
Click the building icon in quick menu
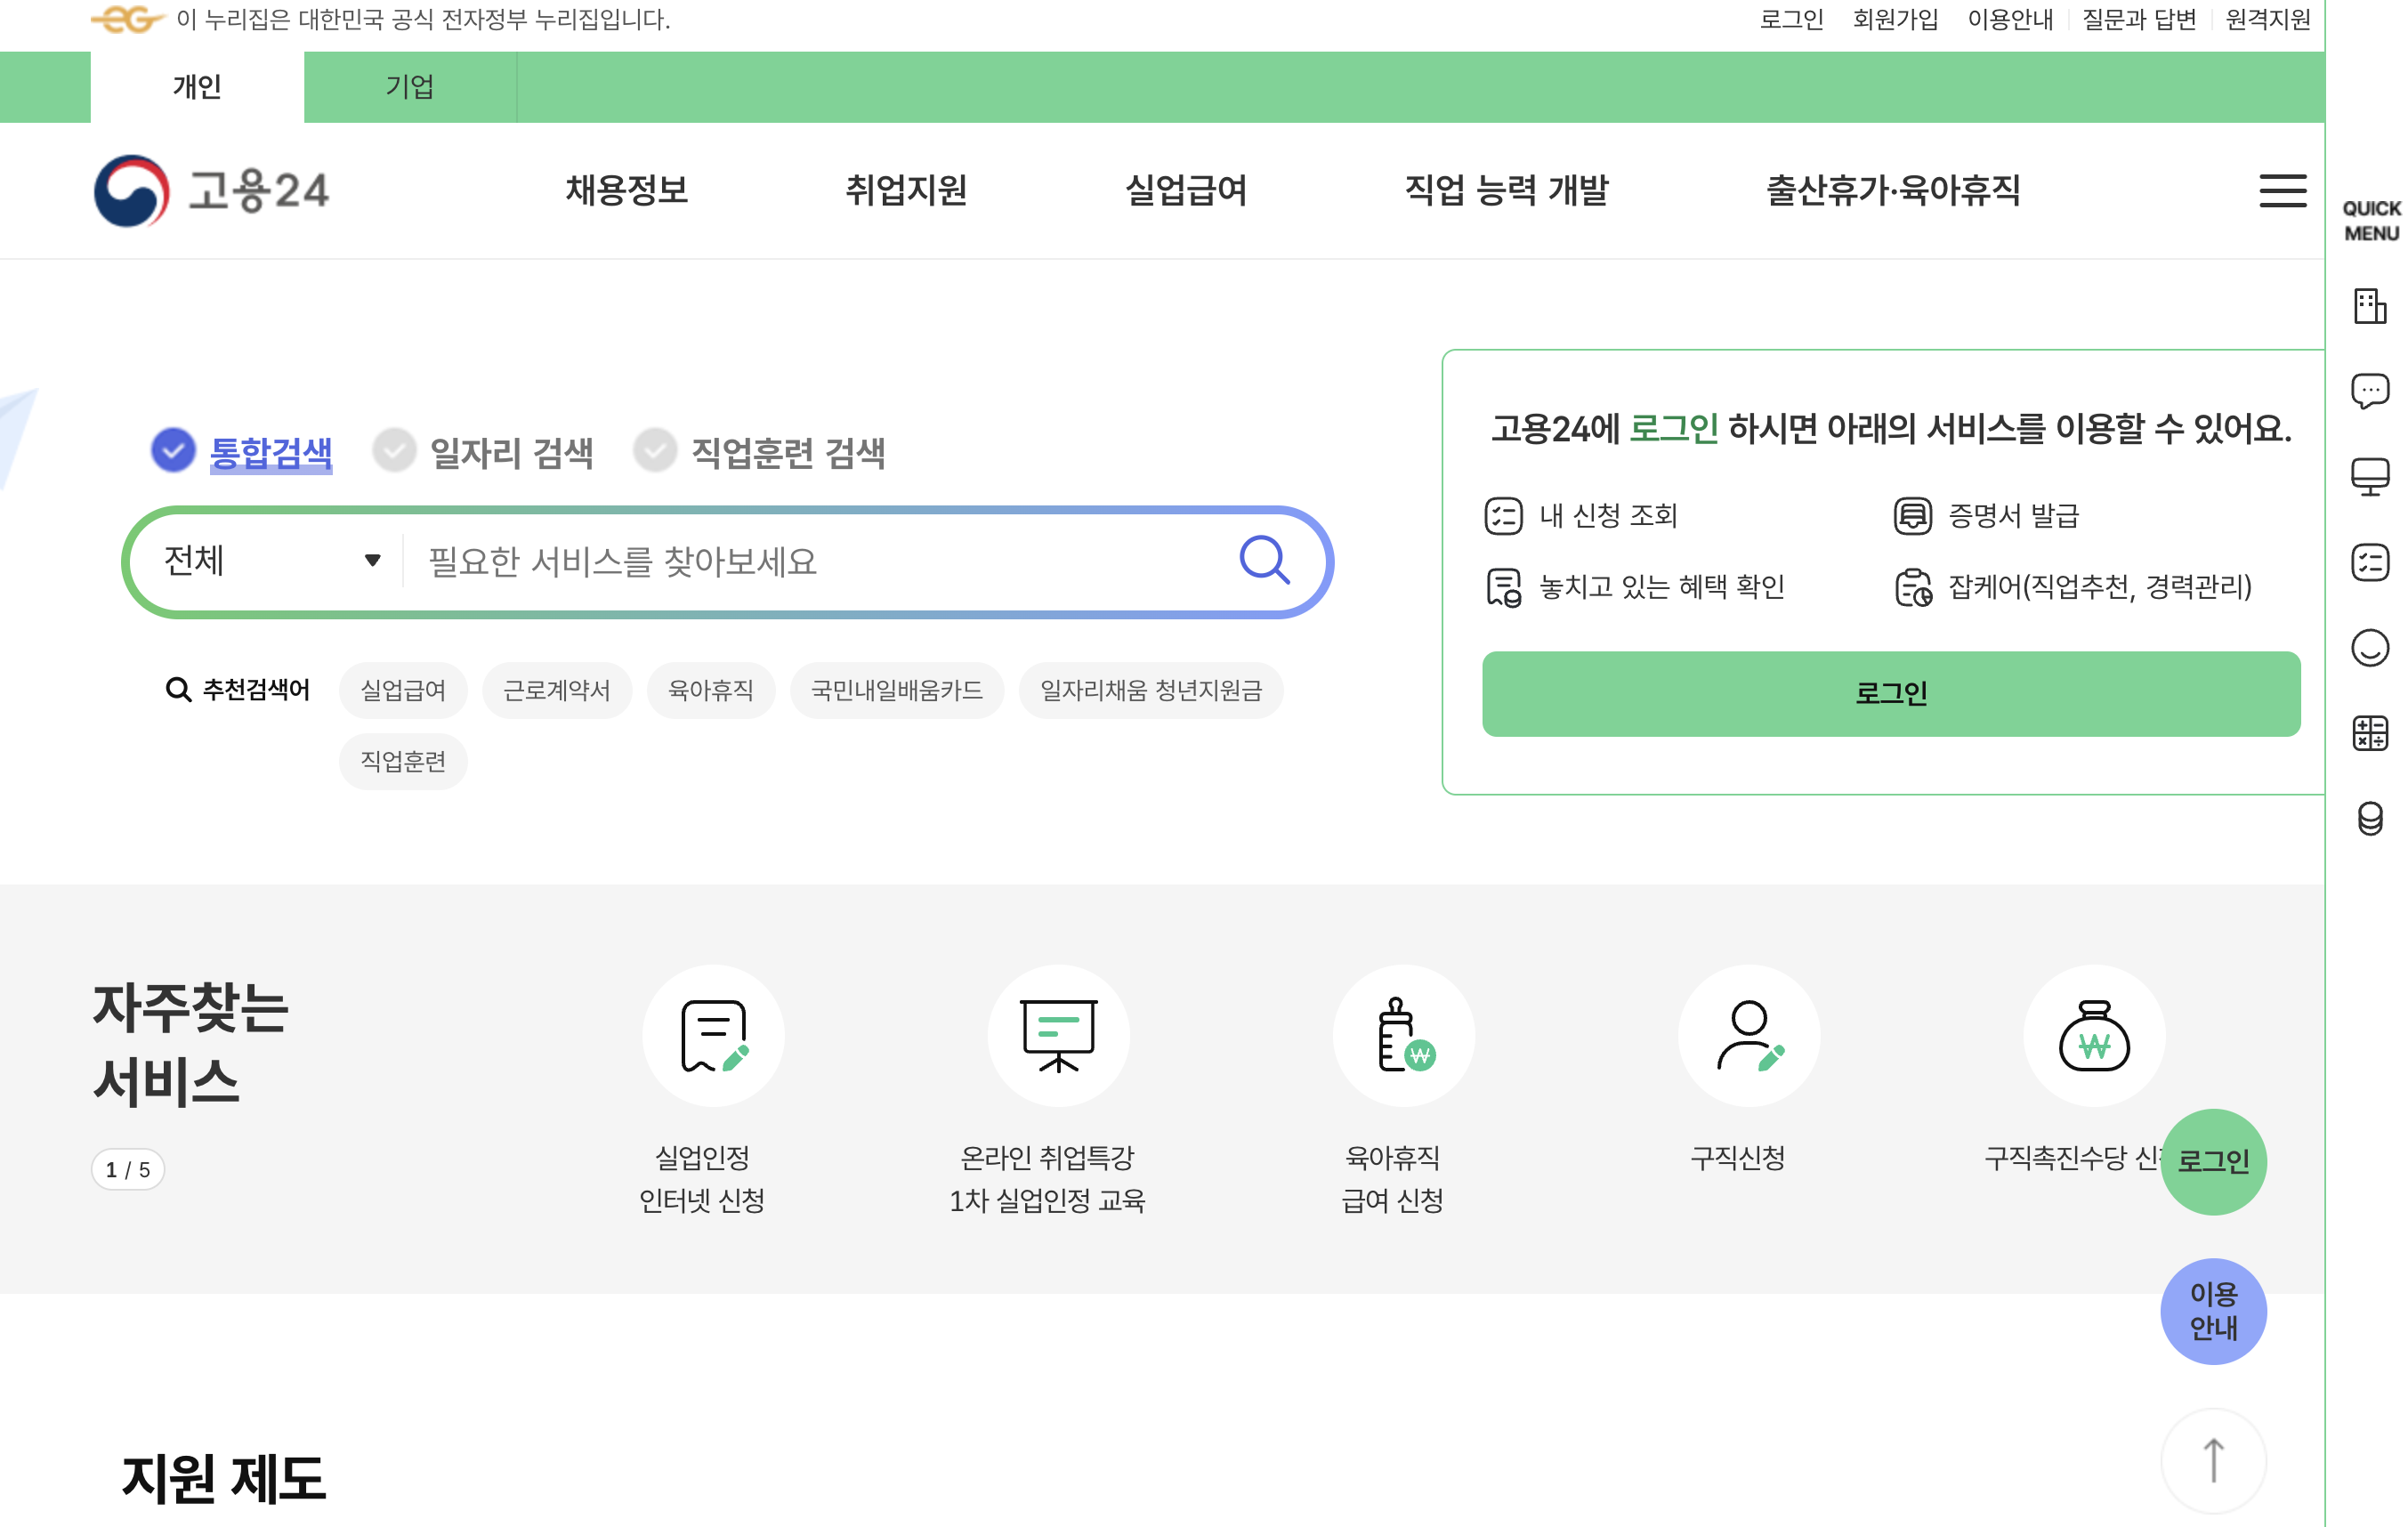[2369, 306]
